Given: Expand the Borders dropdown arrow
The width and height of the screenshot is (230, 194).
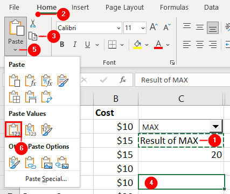Looking at the screenshot, I should pyautogui.click(x=122, y=45).
